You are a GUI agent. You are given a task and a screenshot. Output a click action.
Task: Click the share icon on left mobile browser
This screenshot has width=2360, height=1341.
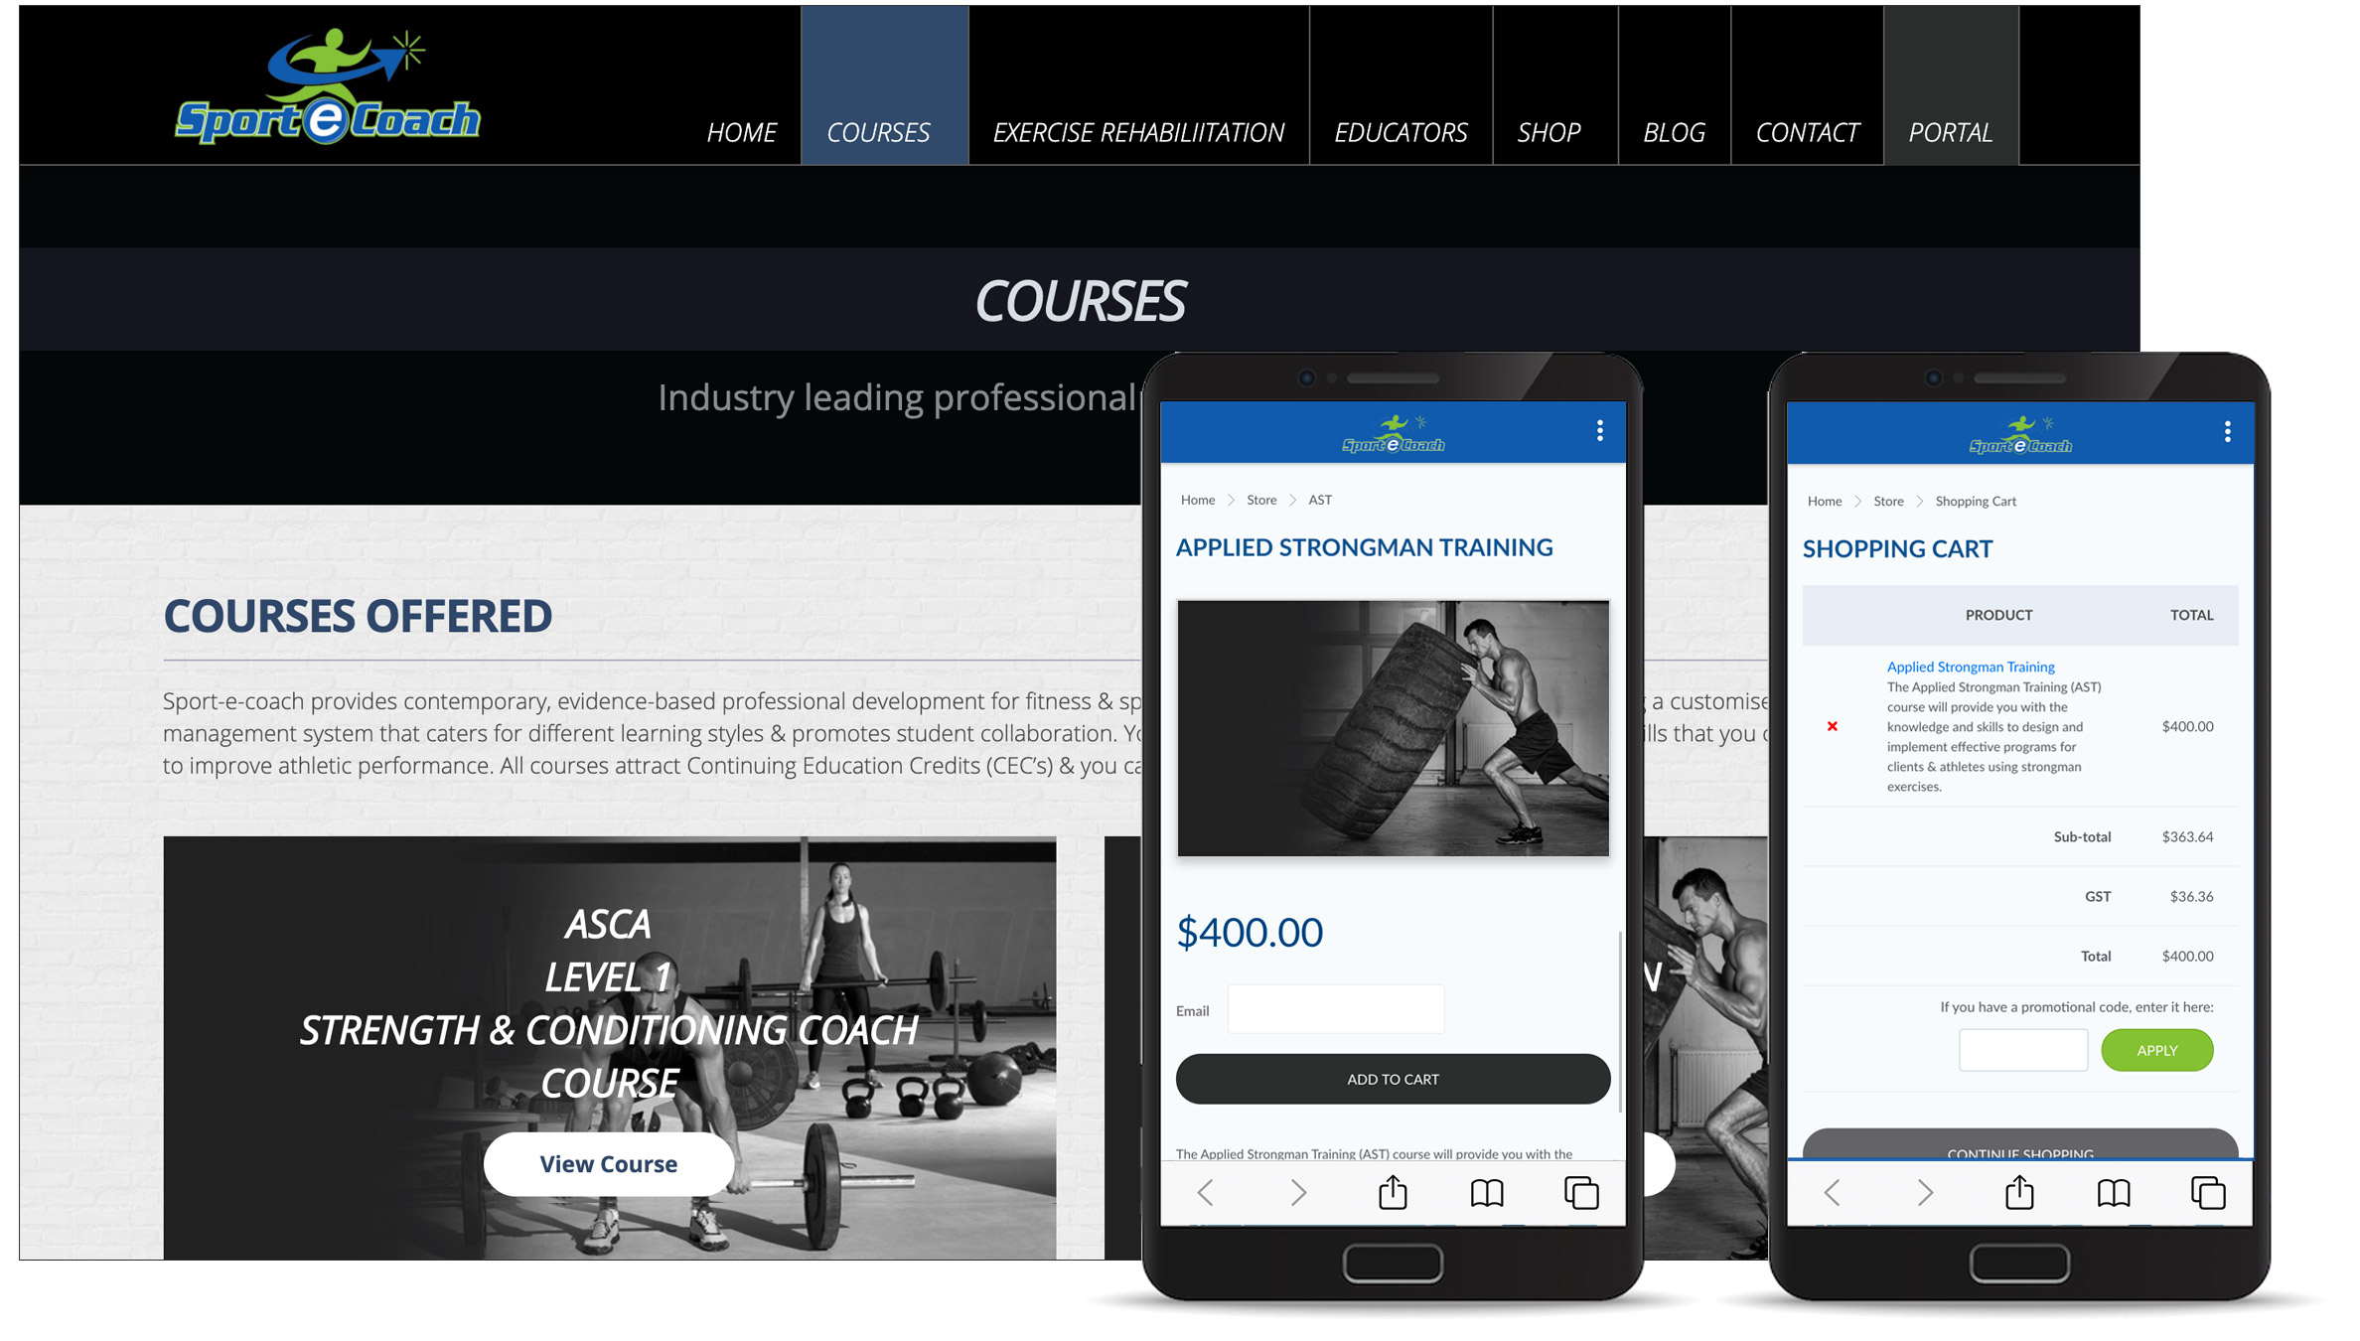coord(1390,1193)
